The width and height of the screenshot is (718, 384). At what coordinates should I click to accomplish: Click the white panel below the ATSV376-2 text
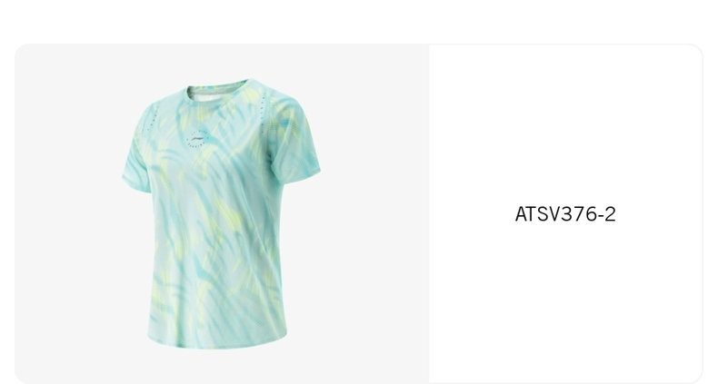565,301
